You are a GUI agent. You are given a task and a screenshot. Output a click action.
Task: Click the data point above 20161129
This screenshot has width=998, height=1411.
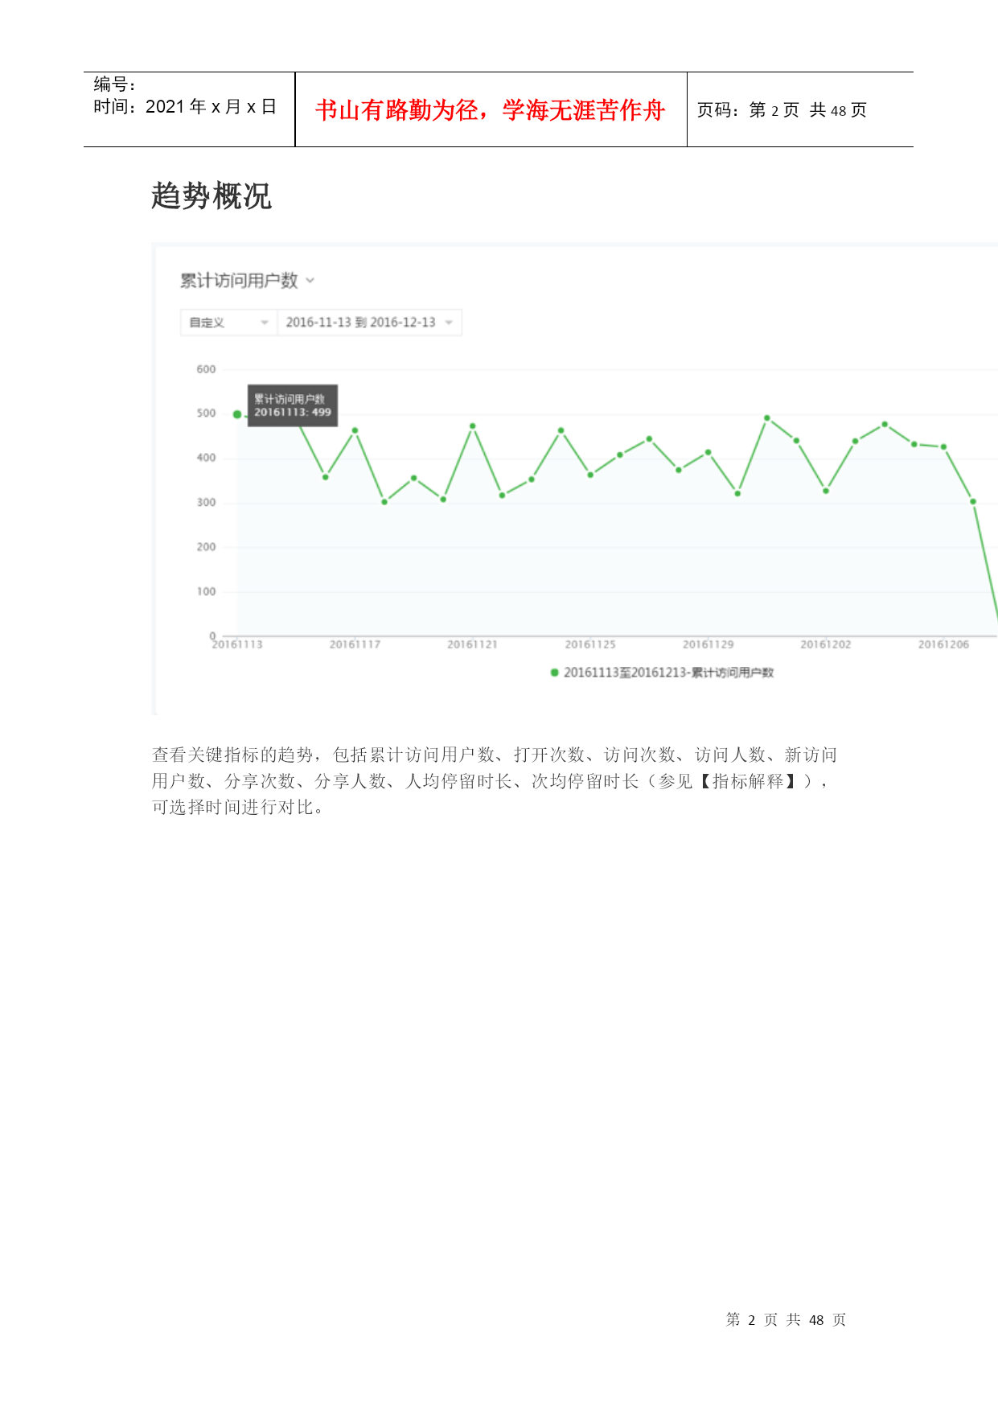coord(708,453)
